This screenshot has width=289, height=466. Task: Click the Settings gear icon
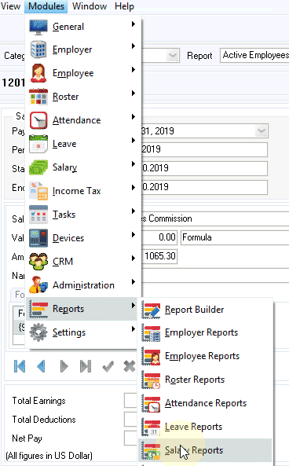[x=38, y=332]
